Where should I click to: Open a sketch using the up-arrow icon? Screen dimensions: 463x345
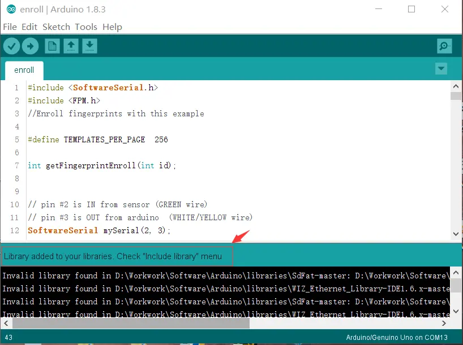[x=71, y=46]
